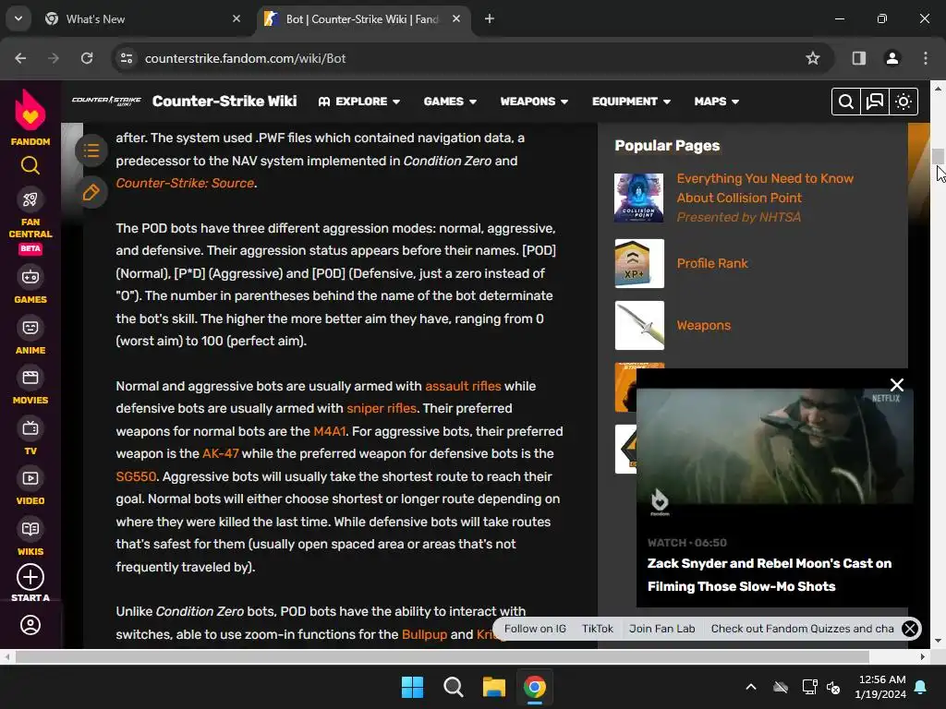Click the horizontal scrollbar at page bottom
This screenshot has height=709, width=946.
[x=442, y=656]
